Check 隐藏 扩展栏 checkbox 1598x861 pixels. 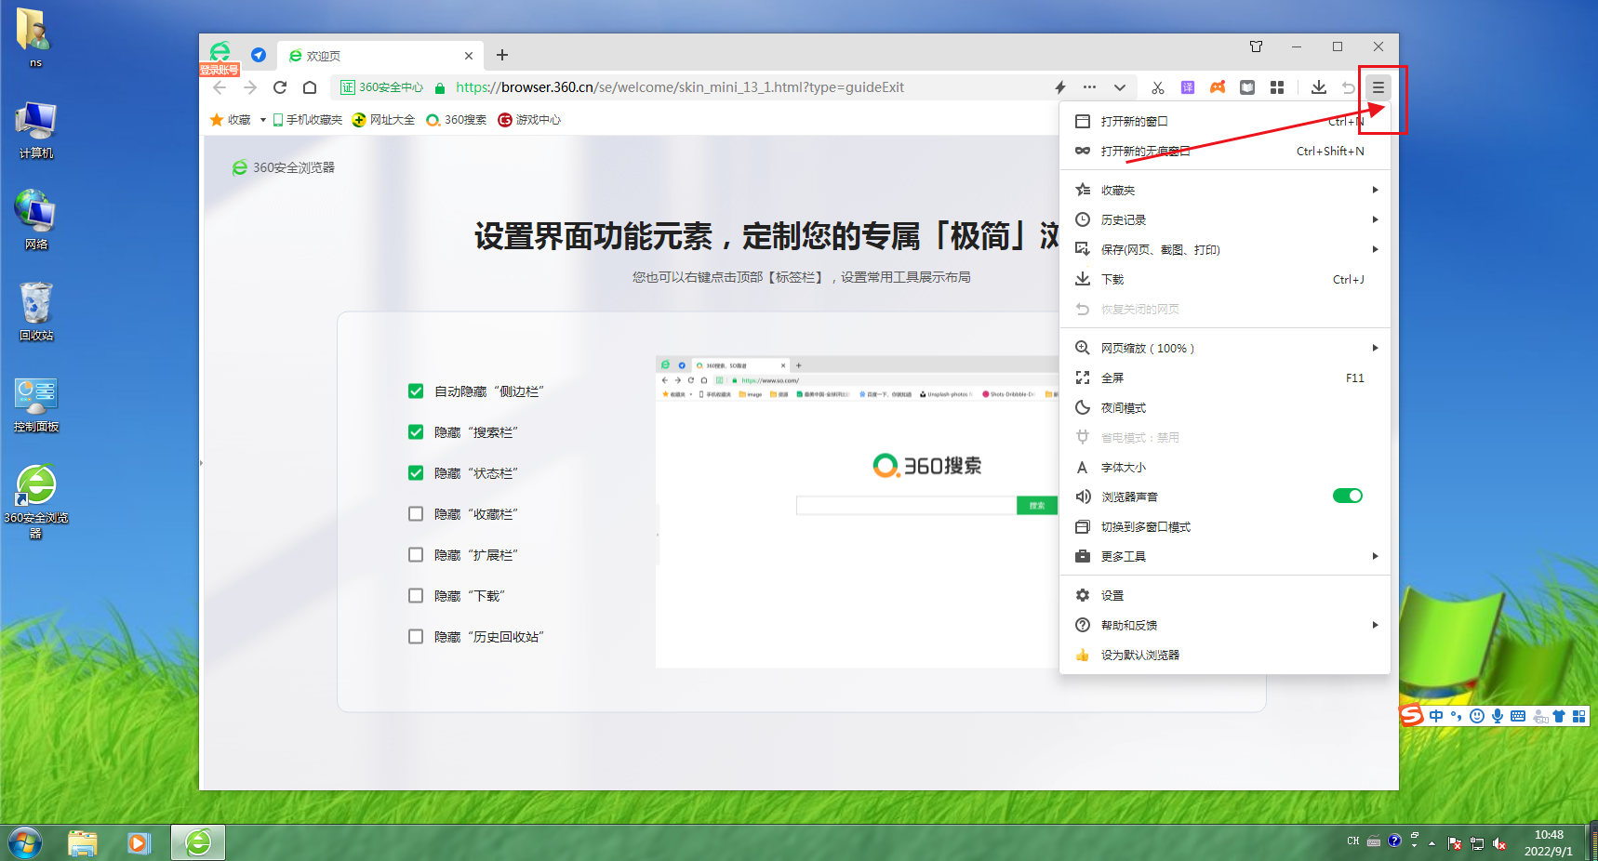[416, 555]
